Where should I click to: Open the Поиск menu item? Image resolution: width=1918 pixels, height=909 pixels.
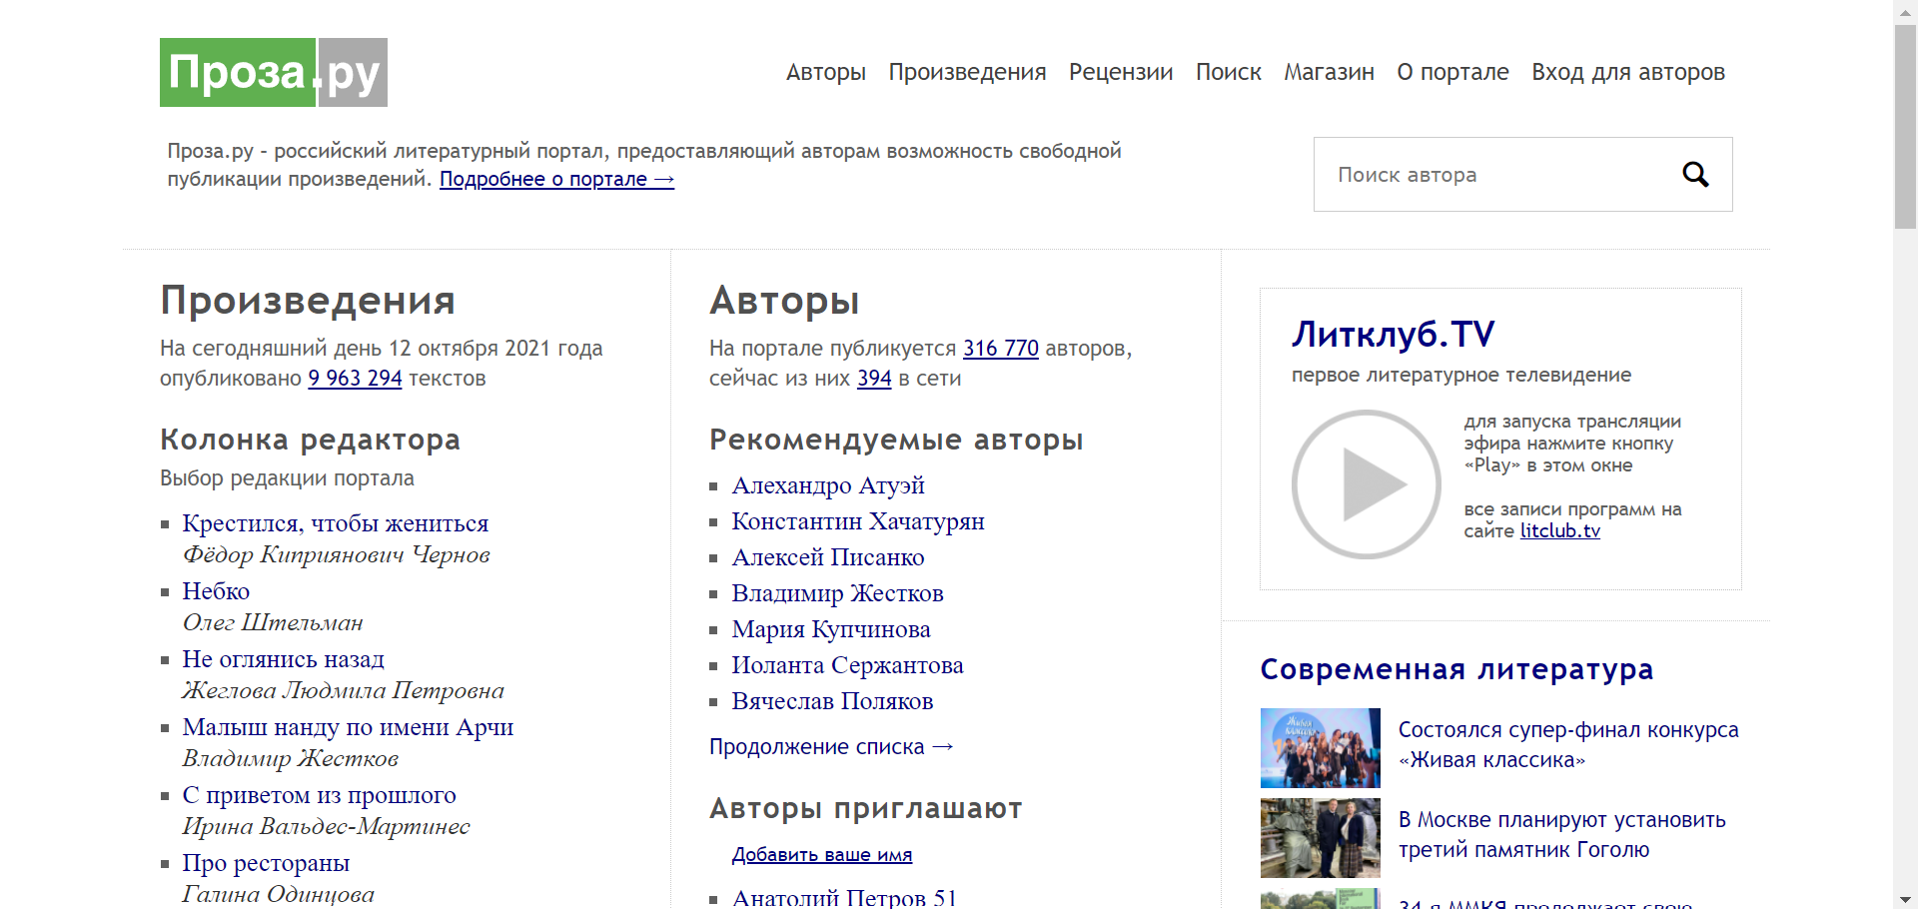pos(1228,72)
